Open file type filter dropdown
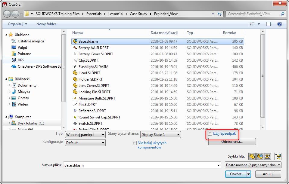The width and height of the screenshot is (289, 184). 253,165
